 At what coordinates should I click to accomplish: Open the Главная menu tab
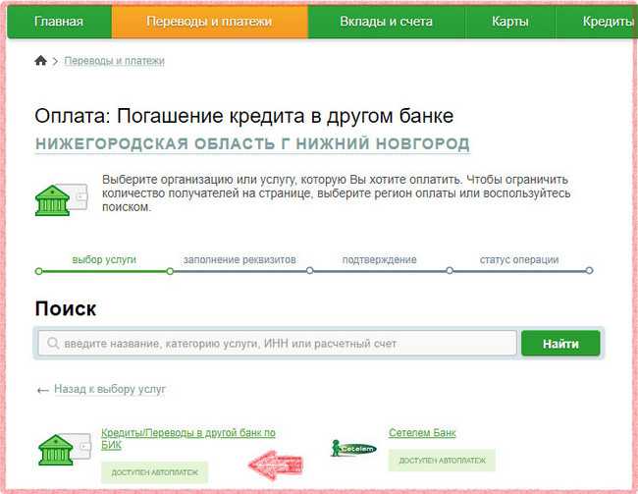59,22
